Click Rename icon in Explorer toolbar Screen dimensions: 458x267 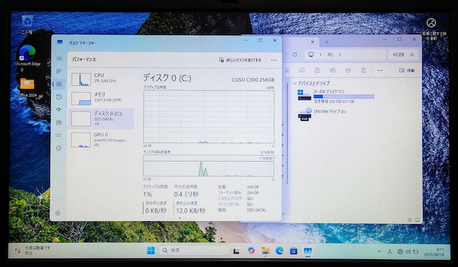pos(333,70)
